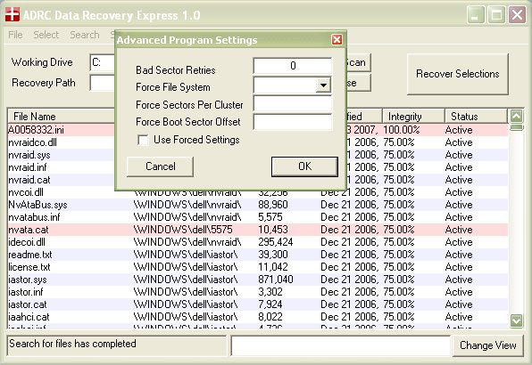Open the Search menu
The width and height of the screenshot is (532, 365).
click(x=85, y=35)
